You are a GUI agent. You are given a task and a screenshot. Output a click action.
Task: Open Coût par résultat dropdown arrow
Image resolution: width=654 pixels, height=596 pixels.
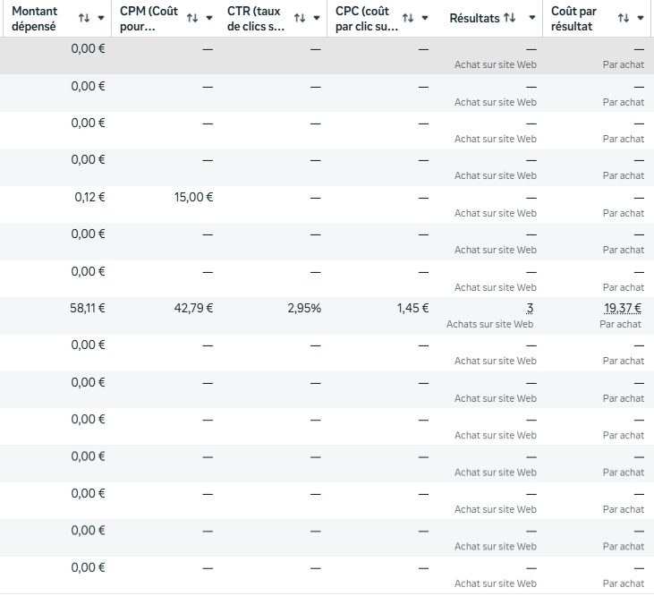(x=641, y=18)
